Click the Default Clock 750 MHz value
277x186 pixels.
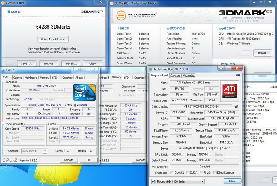coord(177,160)
